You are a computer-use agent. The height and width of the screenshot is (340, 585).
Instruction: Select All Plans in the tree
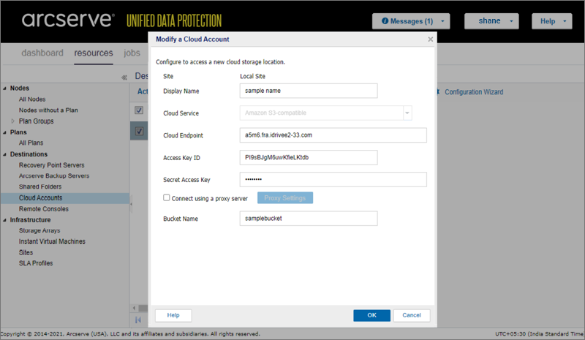pos(31,143)
